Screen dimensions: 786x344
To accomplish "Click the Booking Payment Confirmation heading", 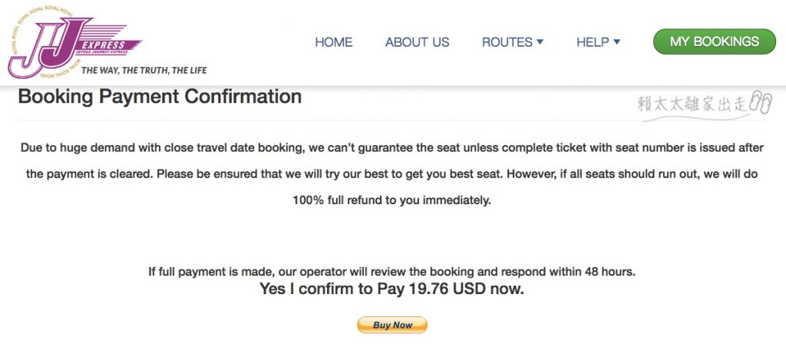I will 160,96.
